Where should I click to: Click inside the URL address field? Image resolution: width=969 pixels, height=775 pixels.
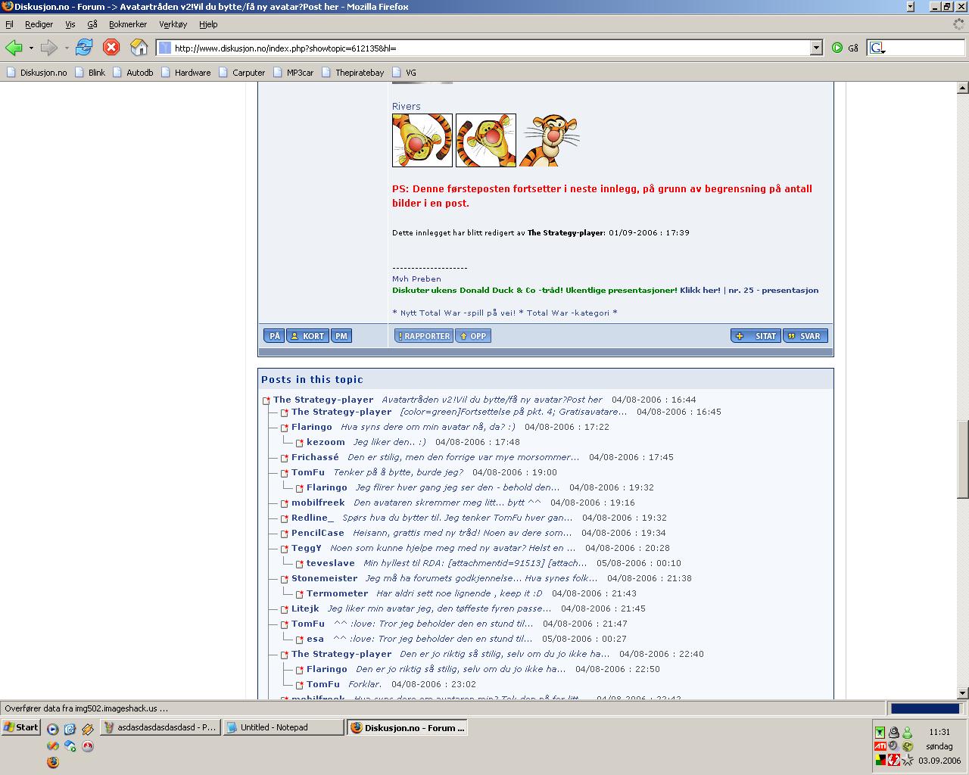point(491,48)
